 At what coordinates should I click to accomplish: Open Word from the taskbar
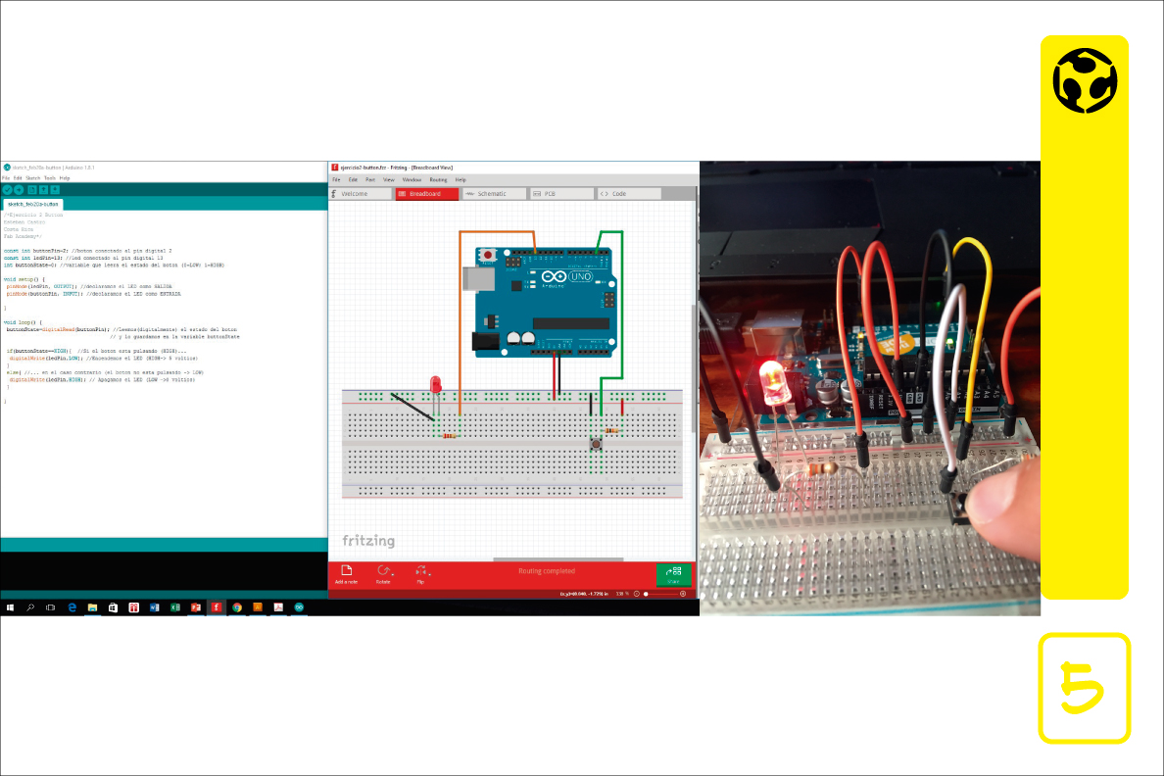click(x=155, y=607)
